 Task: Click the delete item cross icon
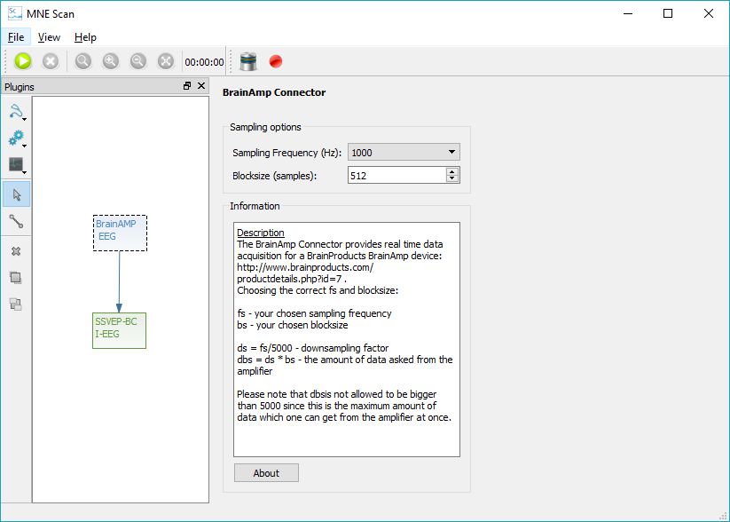pos(16,251)
